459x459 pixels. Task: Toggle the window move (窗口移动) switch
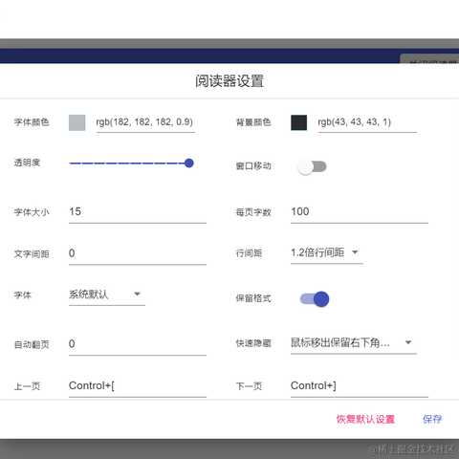[312, 166]
